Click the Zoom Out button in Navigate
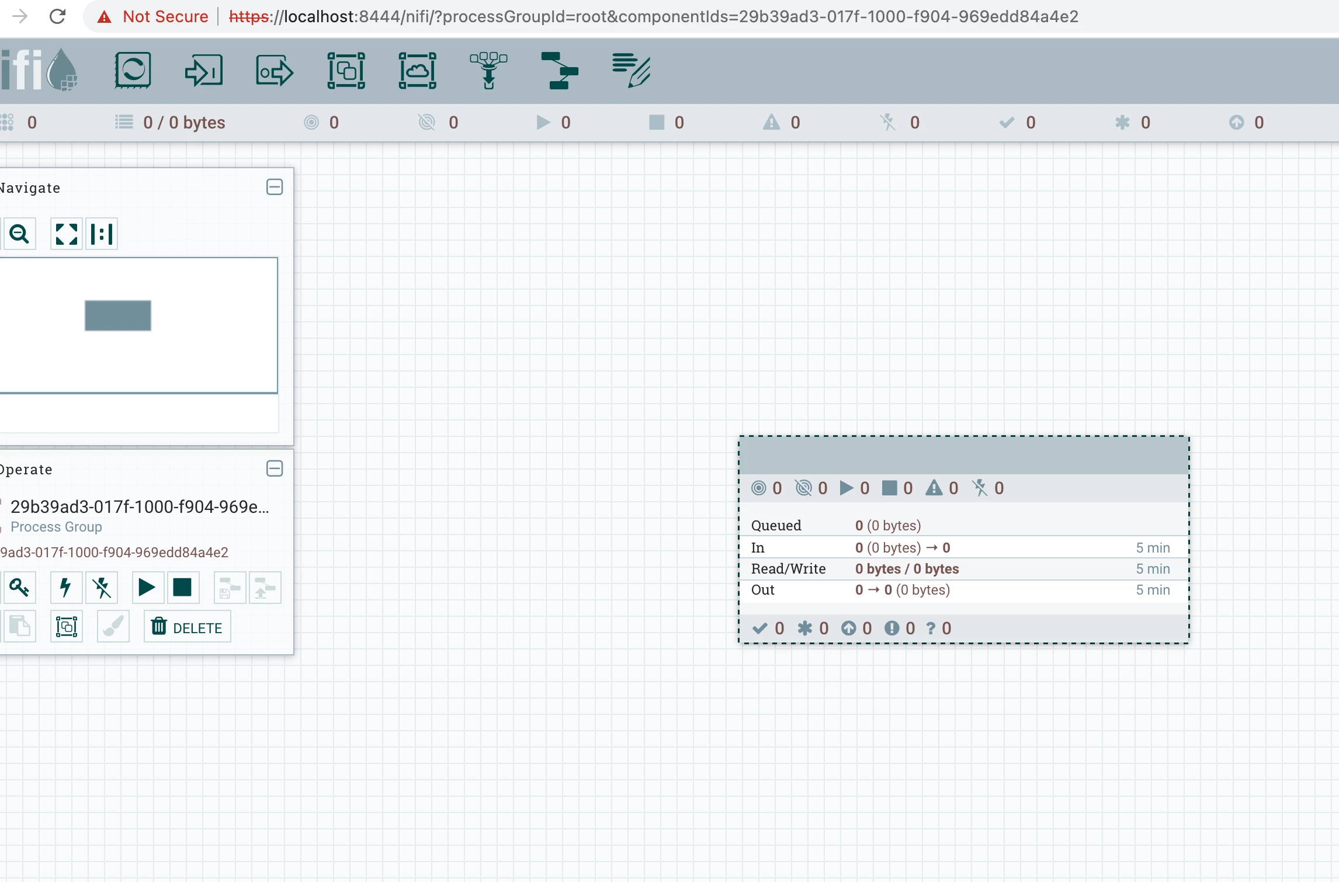Image resolution: width=1339 pixels, height=882 pixels. [19, 234]
